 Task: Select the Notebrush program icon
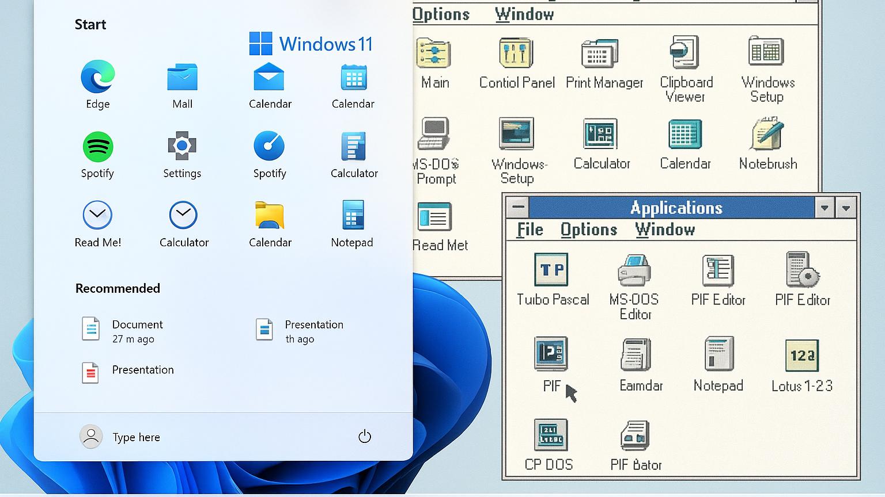(x=767, y=134)
